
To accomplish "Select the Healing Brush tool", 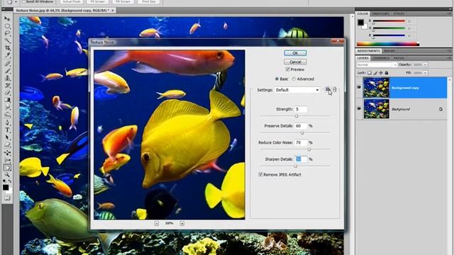I will coord(7,64).
